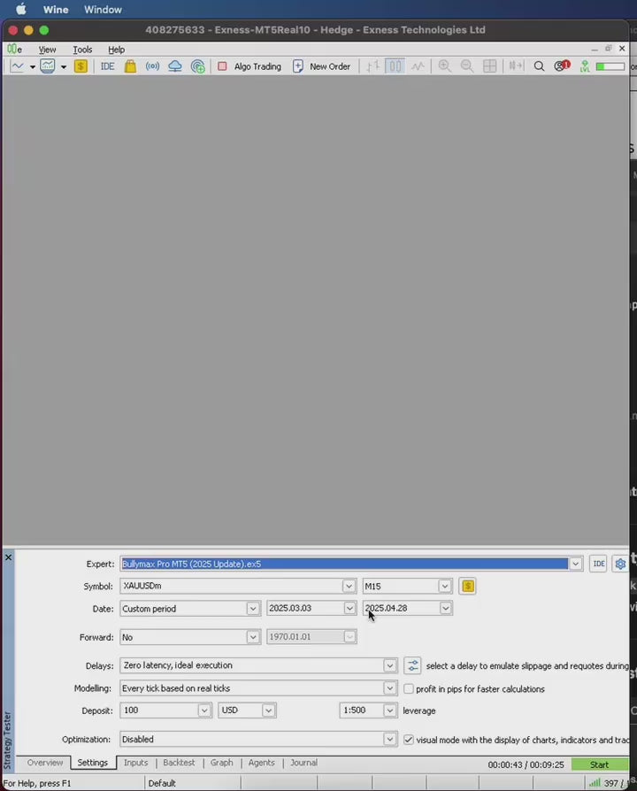Expand the Modelling dropdown list
Screen dimensions: 637x791
[x=389, y=688]
